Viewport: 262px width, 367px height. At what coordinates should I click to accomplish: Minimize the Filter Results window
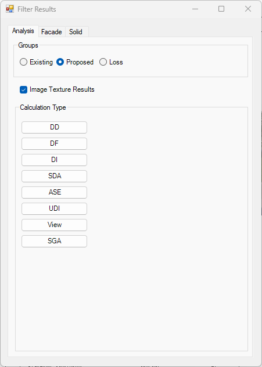click(195, 9)
